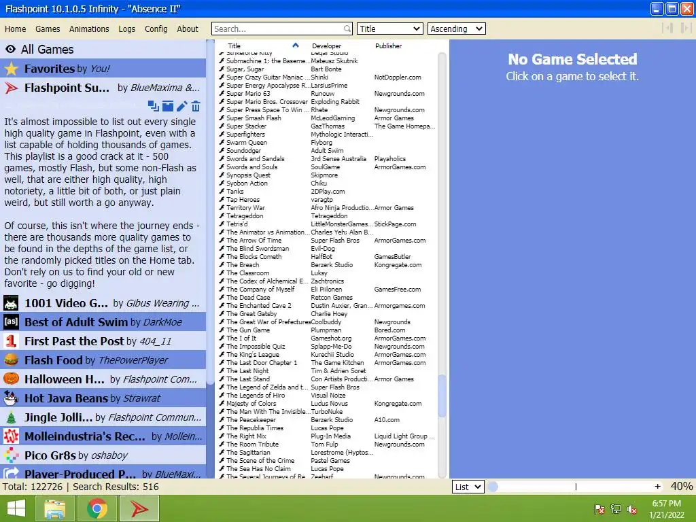Click the search magnifier icon
Screen dimensions: 696x522
point(347,29)
